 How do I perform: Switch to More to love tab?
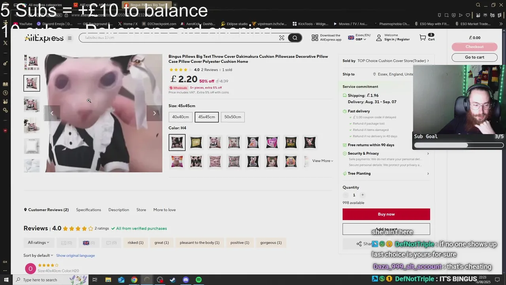tap(164, 210)
